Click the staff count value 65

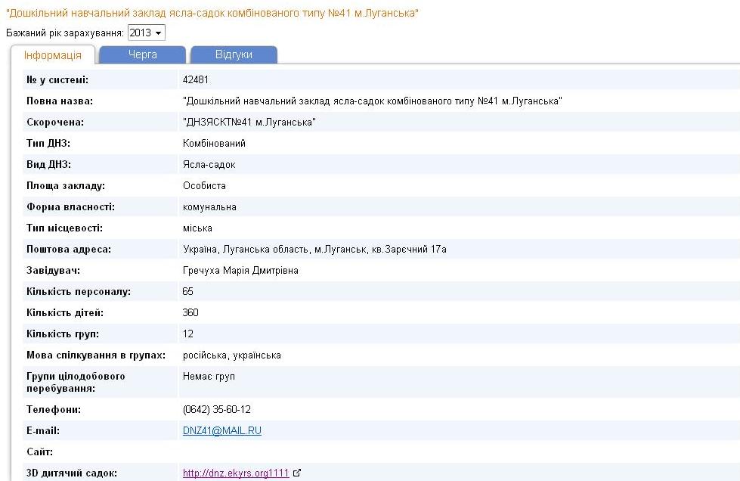point(188,292)
